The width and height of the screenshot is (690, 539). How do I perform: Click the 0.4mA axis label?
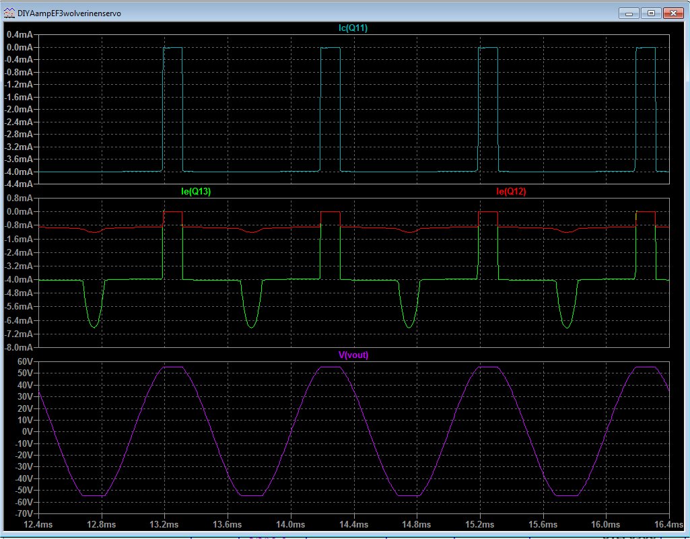(20, 35)
